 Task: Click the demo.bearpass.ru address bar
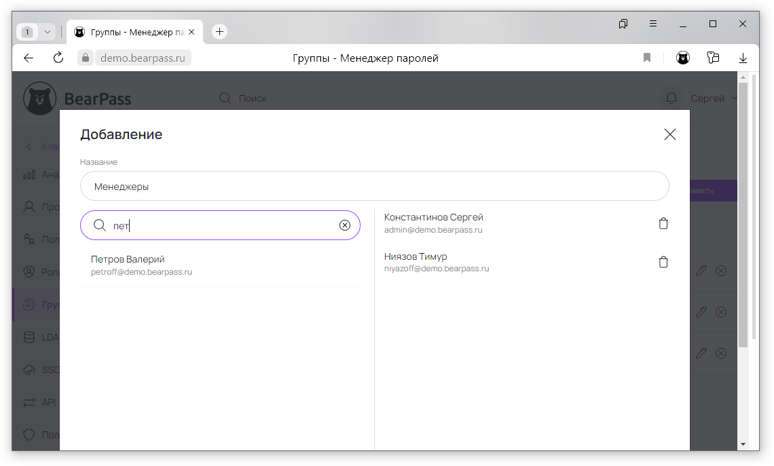(143, 58)
